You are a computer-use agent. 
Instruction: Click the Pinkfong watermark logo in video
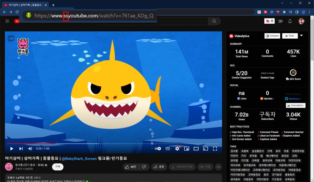click(x=23, y=47)
